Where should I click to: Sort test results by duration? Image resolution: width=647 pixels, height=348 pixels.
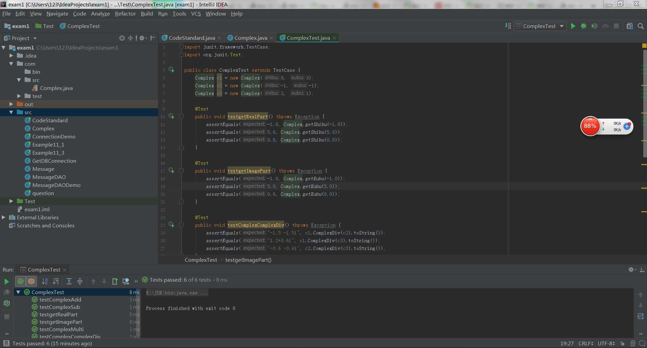pyautogui.click(x=56, y=281)
